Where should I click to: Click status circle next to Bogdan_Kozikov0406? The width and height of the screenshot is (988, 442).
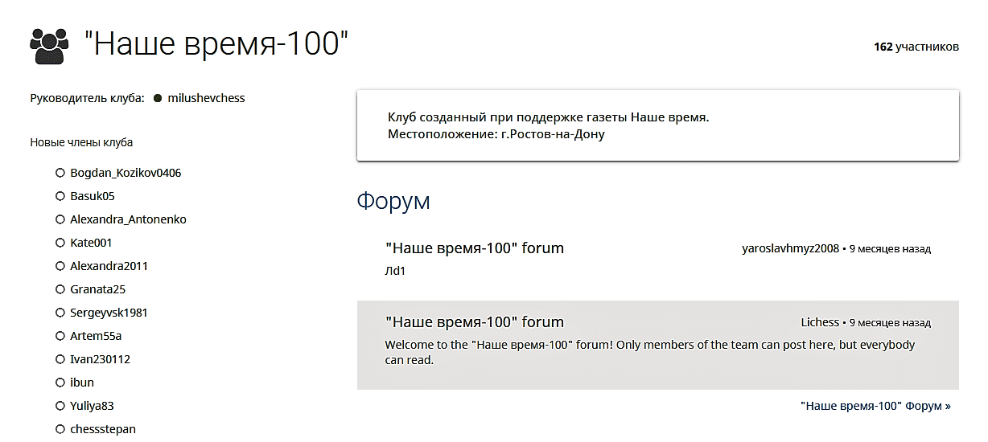(x=60, y=173)
